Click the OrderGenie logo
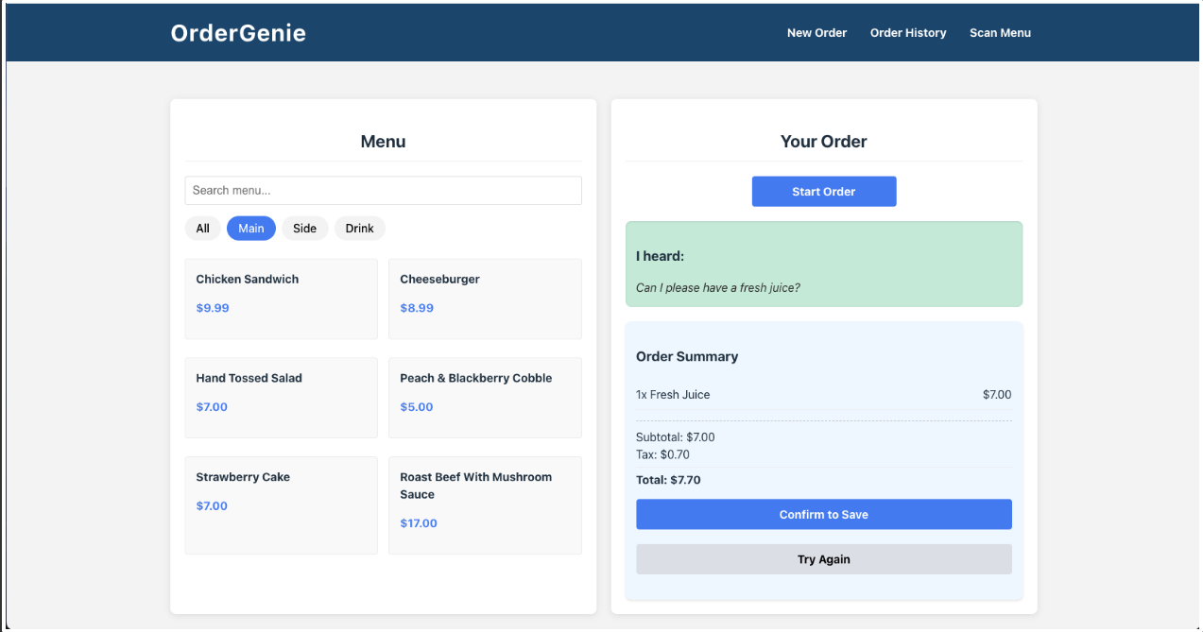 click(238, 32)
